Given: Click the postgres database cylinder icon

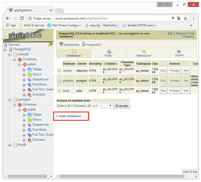Looking at the screenshot, I should 15,100.
